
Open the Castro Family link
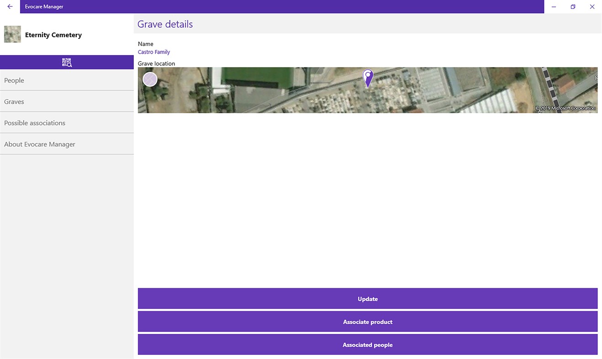click(153, 52)
